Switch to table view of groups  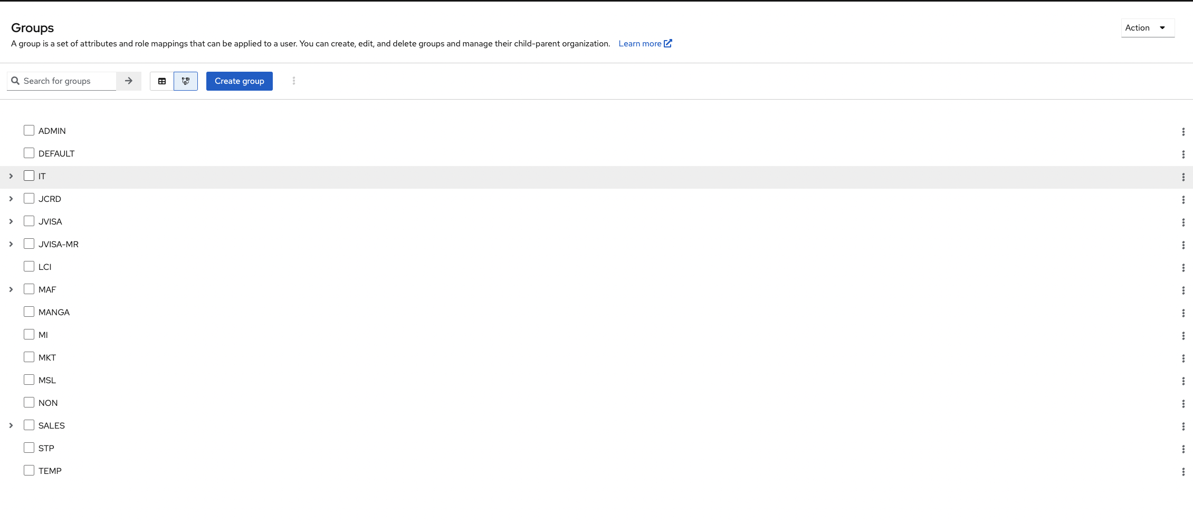[x=161, y=81]
